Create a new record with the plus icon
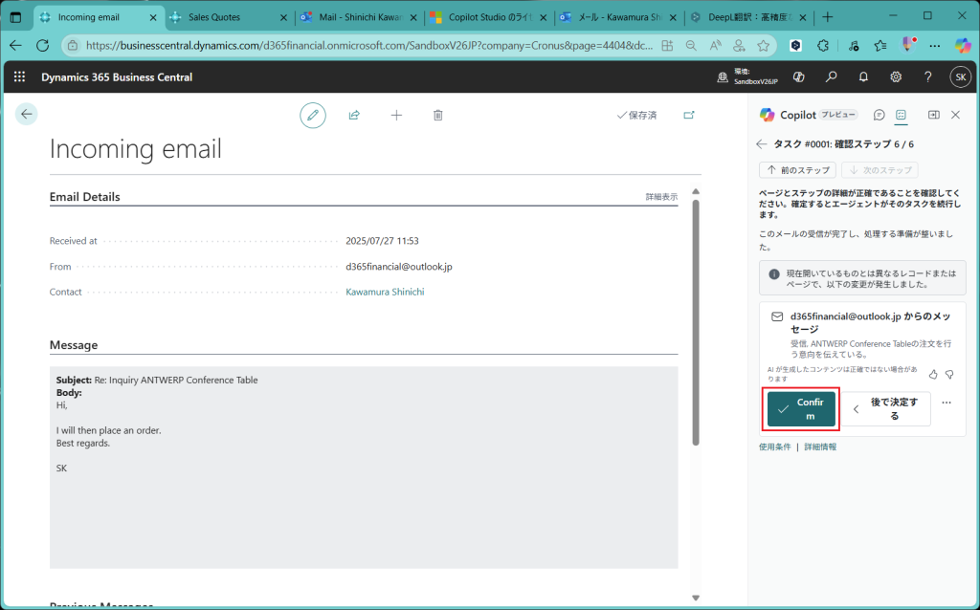Viewport: 980px width, 610px height. coord(396,115)
